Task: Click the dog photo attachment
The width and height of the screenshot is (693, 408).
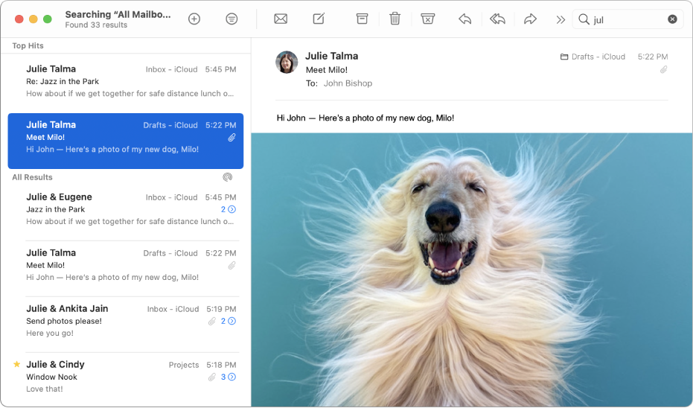Action: (472, 270)
